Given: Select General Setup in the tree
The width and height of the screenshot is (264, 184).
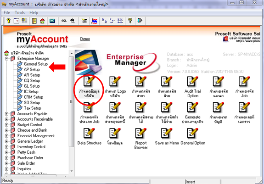Looking at the screenshot, I should (x=36, y=64).
